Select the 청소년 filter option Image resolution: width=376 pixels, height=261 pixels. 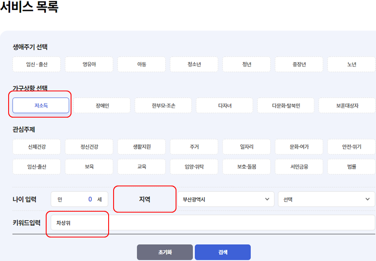click(193, 64)
